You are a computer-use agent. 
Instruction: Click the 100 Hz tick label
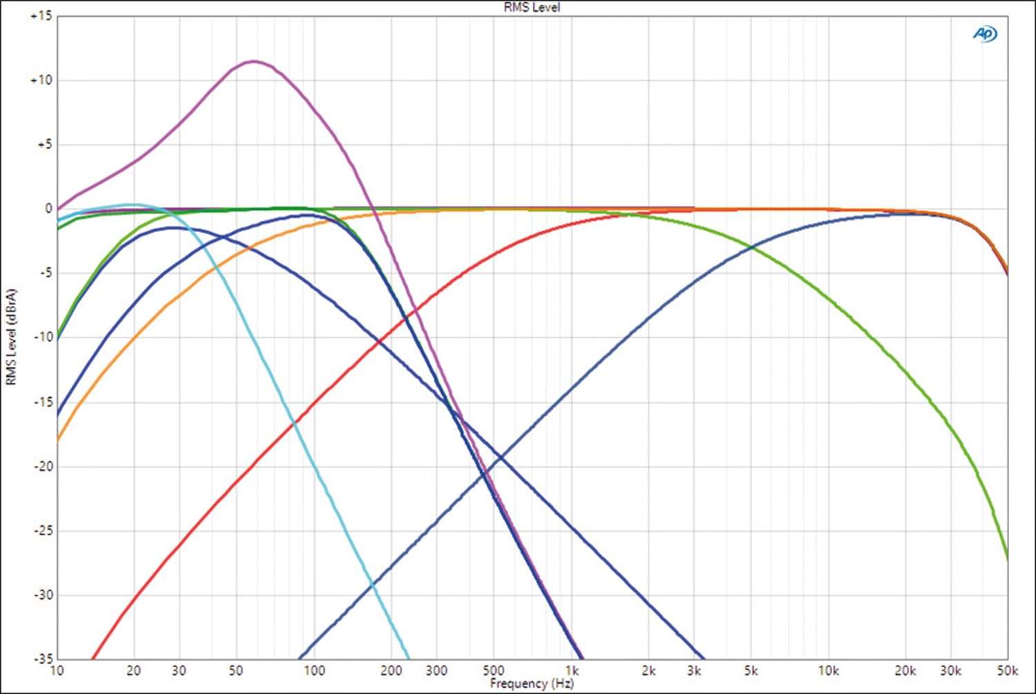[314, 671]
